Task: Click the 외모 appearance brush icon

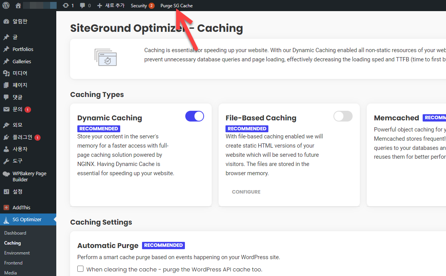Action: [x=6, y=125]
